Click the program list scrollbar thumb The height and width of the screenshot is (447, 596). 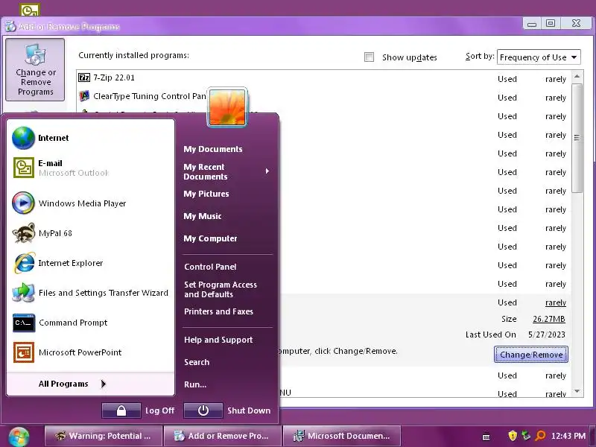[x=577, y=138]
